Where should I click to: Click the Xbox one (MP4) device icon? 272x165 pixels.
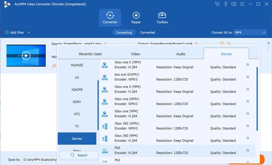pyautogui.click(x=105, y=114)
